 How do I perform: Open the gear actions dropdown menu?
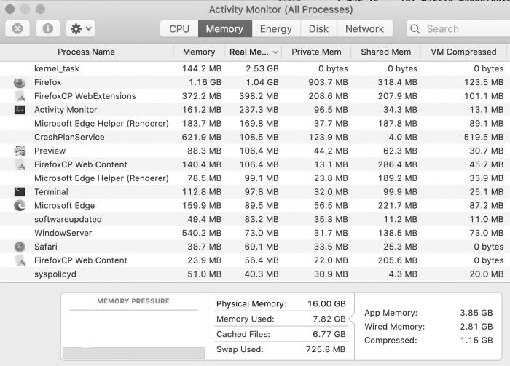coord(80,29)
